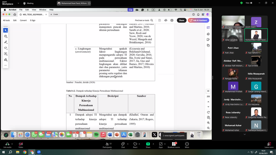Image resolution: width=276 pixels, height=155 pixels.
Task: Show more participants with down chevron
Action: (x=245, y=134)
